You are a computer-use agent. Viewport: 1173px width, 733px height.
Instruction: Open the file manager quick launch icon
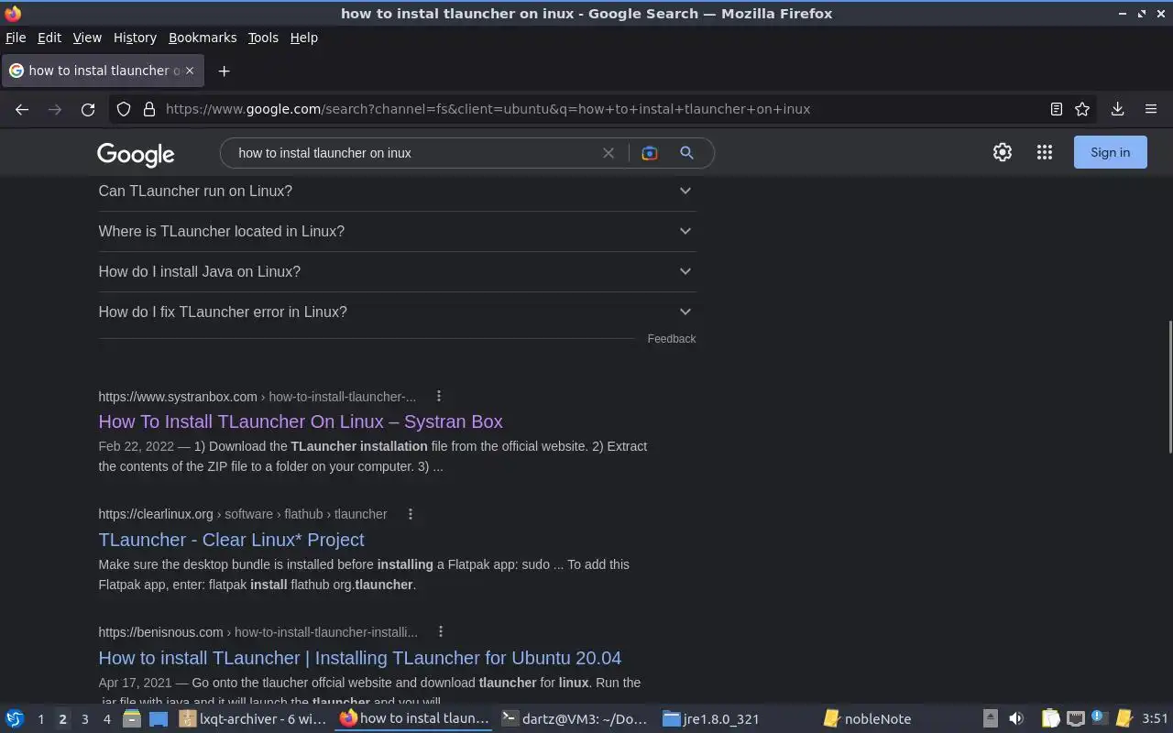131,718
